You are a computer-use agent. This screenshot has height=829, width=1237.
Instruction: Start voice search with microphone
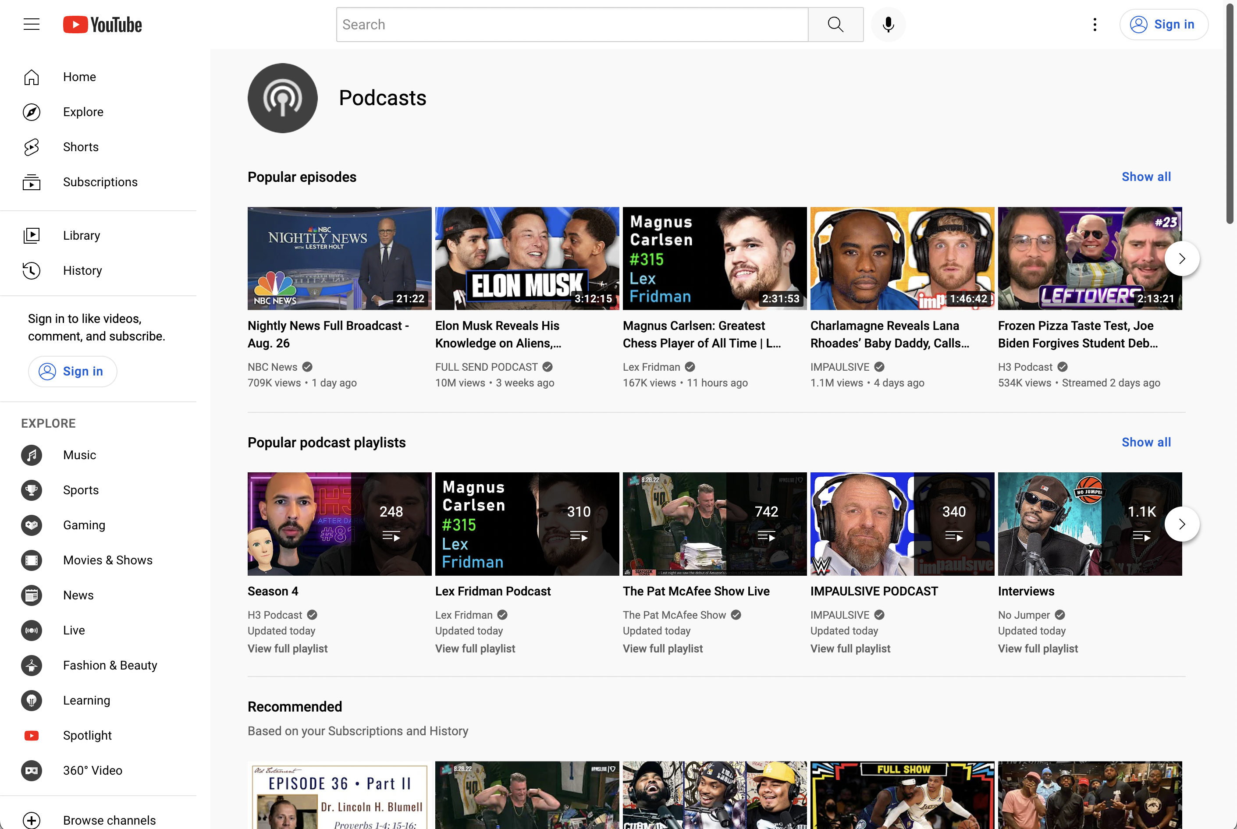[x=889, y=25]
